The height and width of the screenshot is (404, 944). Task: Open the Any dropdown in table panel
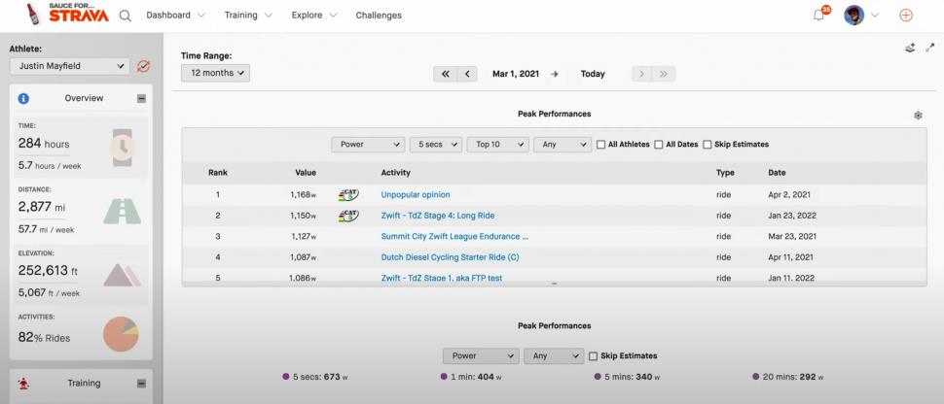[563, 145]
